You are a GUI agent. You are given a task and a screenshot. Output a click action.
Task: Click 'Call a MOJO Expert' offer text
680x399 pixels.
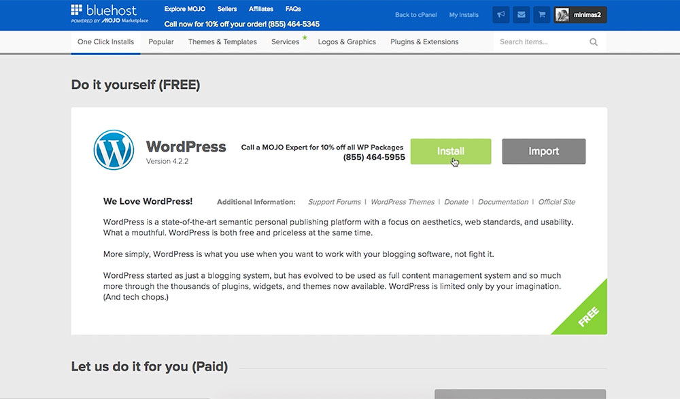point(322,148)
